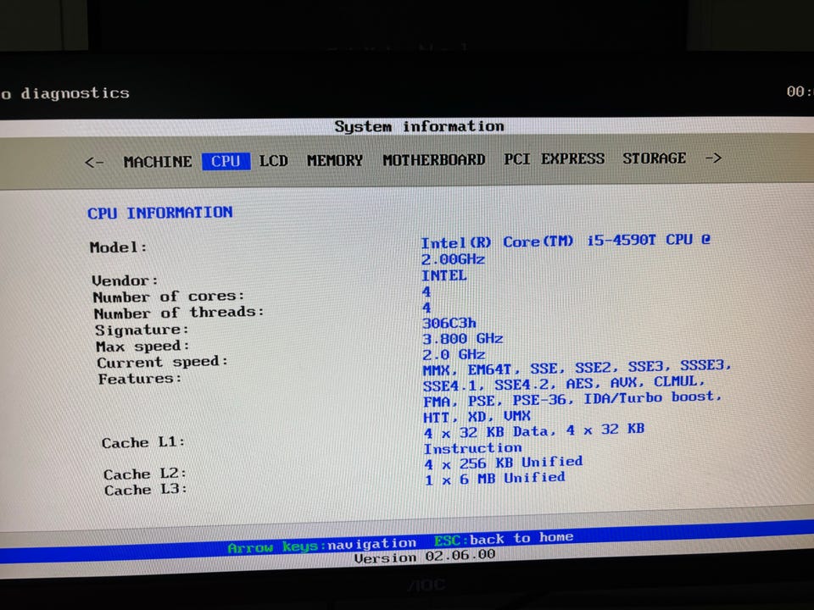Go to the STORAGE tab
The width and height of the screenshot is (814, 610).
[x=655, y=158]
